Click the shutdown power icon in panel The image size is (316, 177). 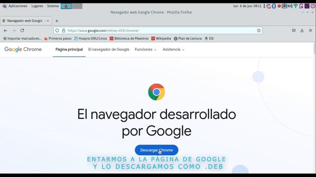(313, 6)
